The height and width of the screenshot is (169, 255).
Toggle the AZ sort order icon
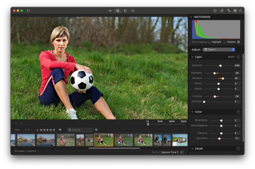[x=181, y=152]
